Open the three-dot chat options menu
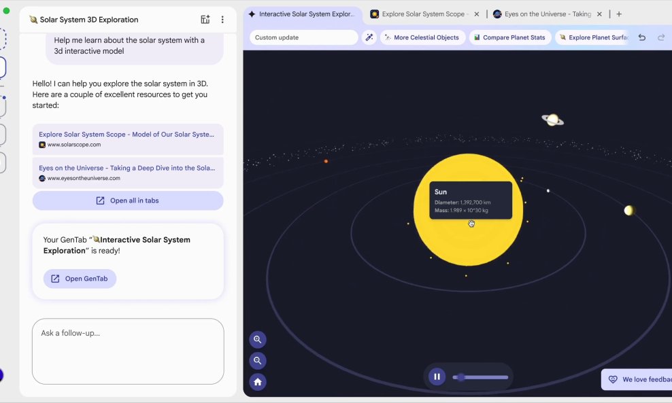672x403 pixels. tap(222, 20)
